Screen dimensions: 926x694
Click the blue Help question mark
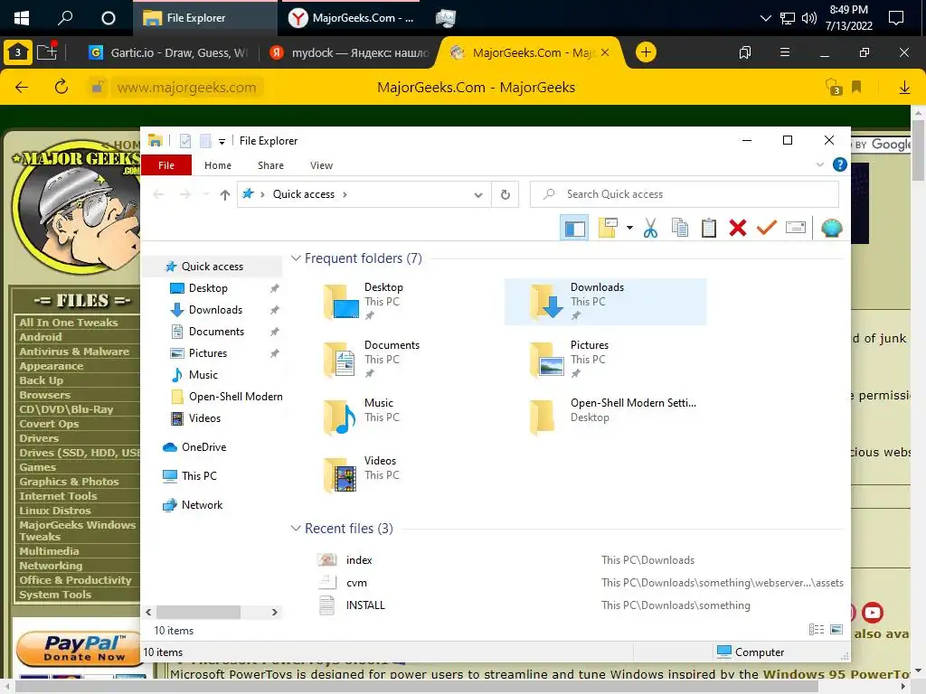(840, 164)
